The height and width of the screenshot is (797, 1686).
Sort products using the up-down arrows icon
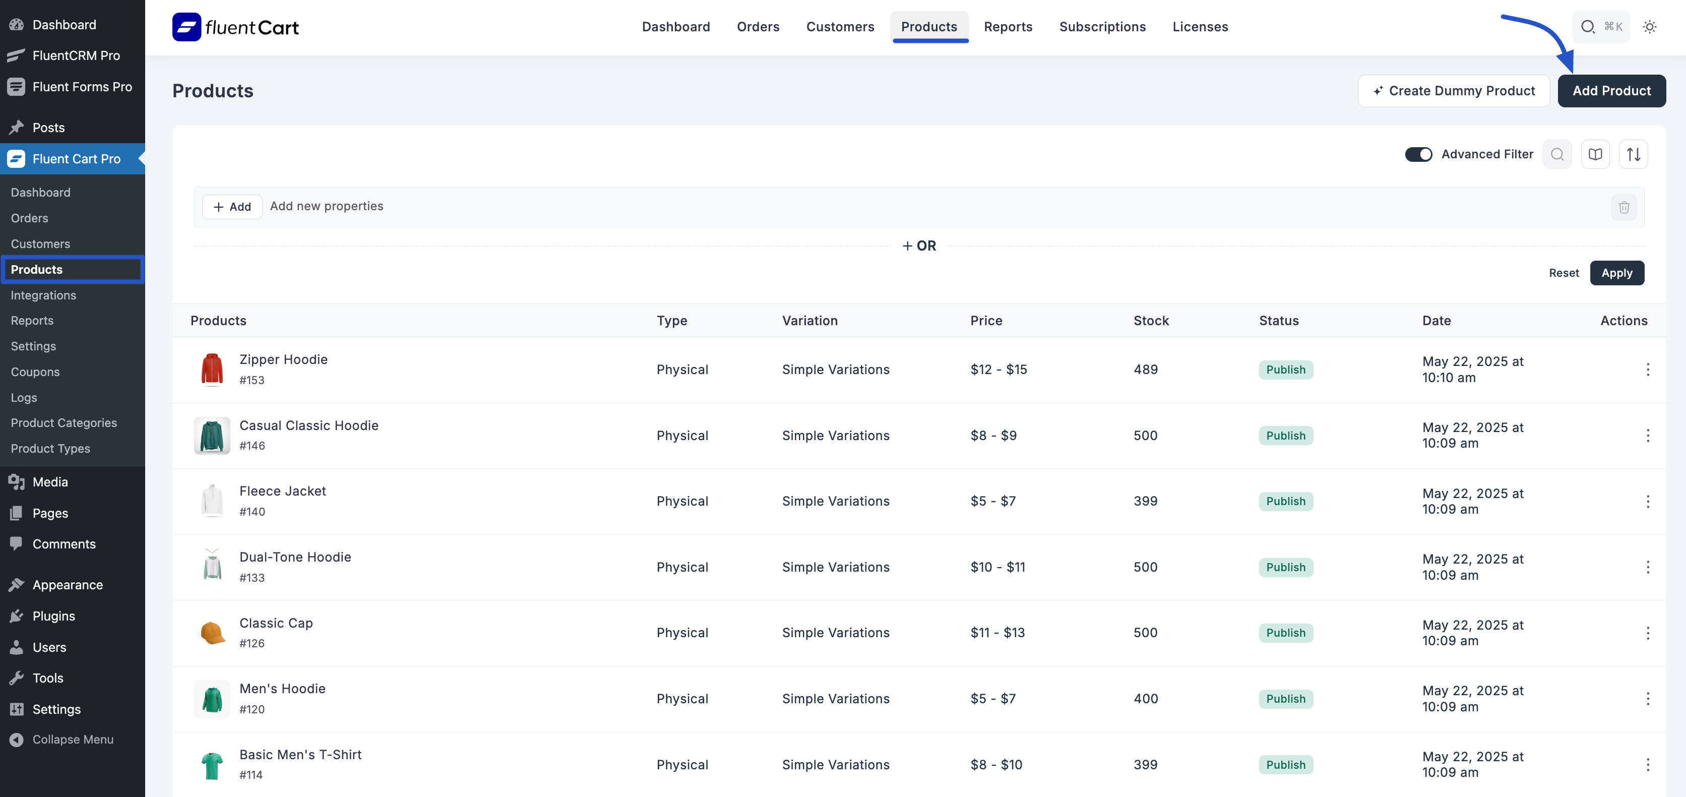tap(1634, 154)
